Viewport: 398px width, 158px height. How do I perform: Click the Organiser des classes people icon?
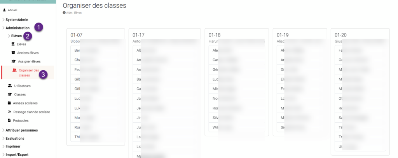pos(14,70)
